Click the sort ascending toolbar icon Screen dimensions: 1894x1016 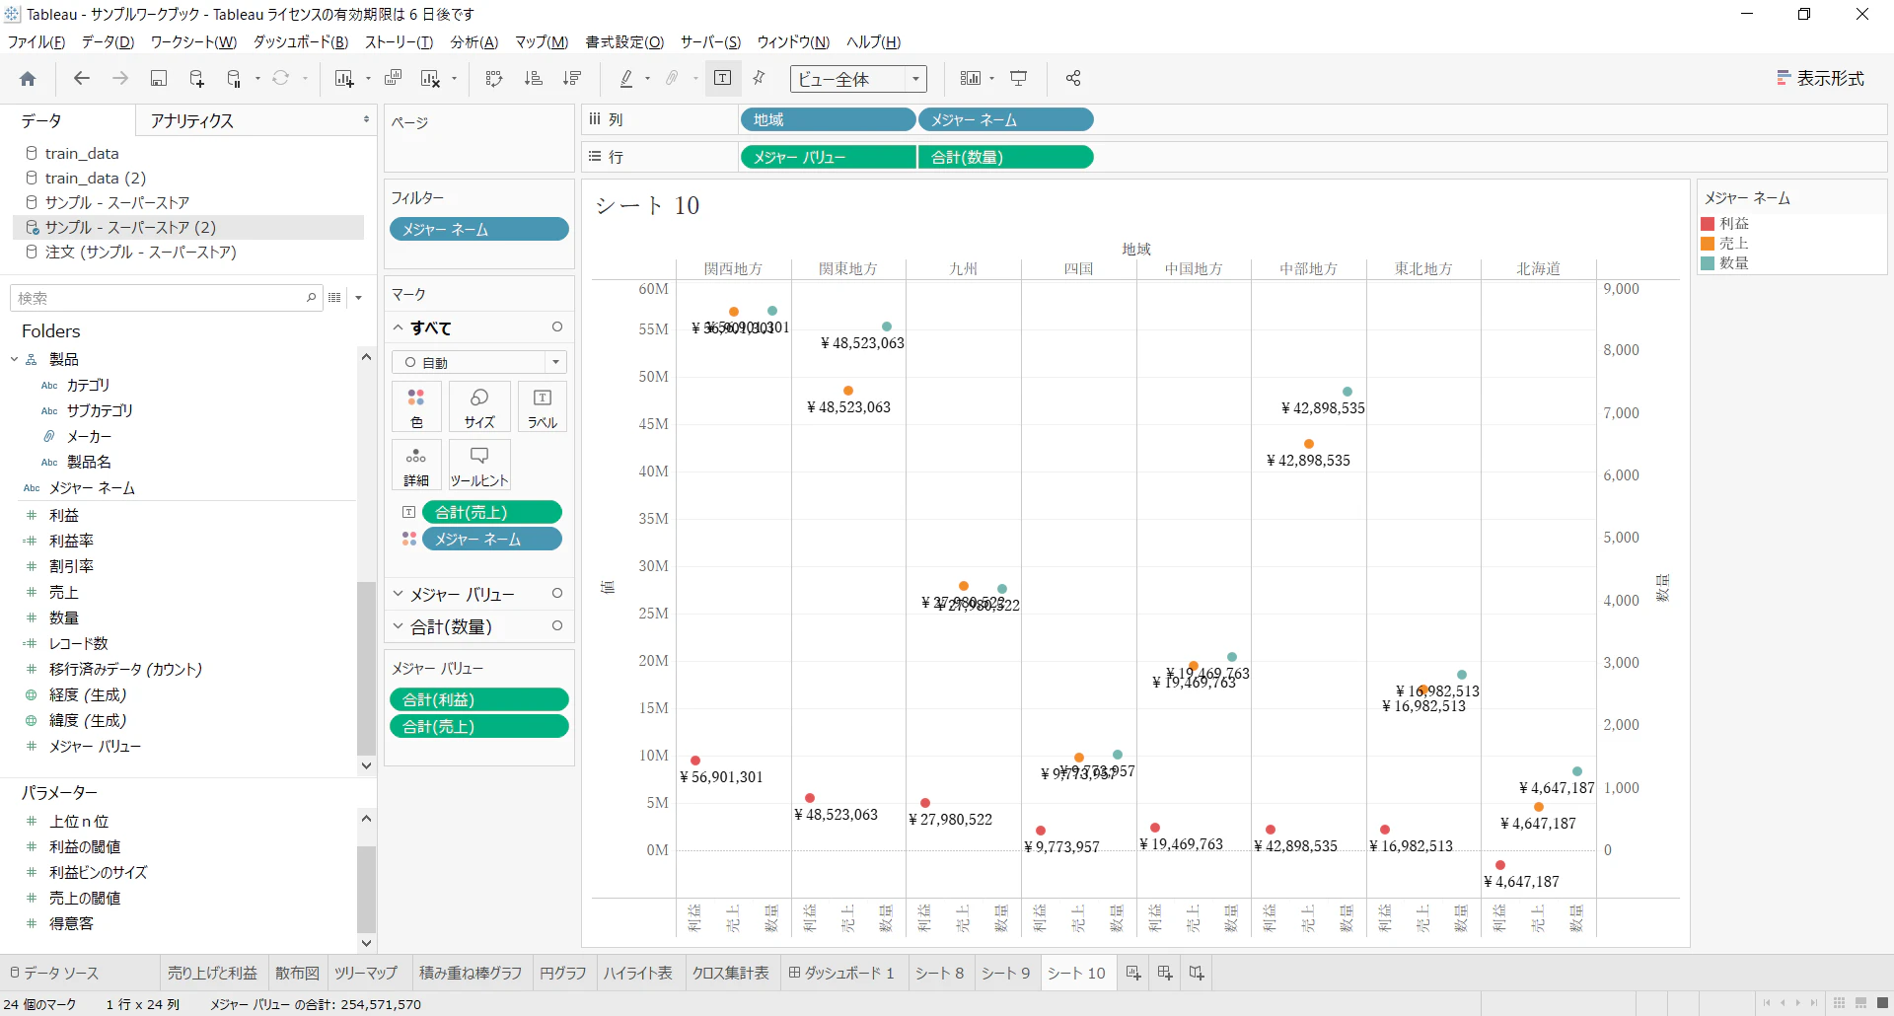[534, 79]
